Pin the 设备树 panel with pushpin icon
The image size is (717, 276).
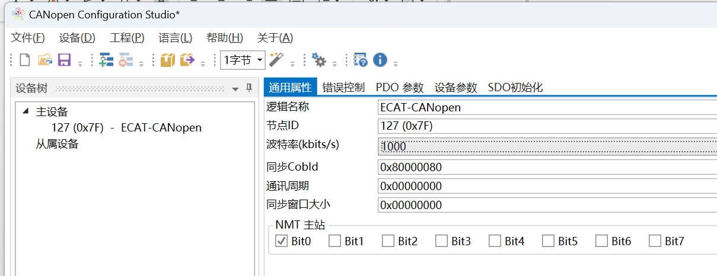click(x=249, y=88)
